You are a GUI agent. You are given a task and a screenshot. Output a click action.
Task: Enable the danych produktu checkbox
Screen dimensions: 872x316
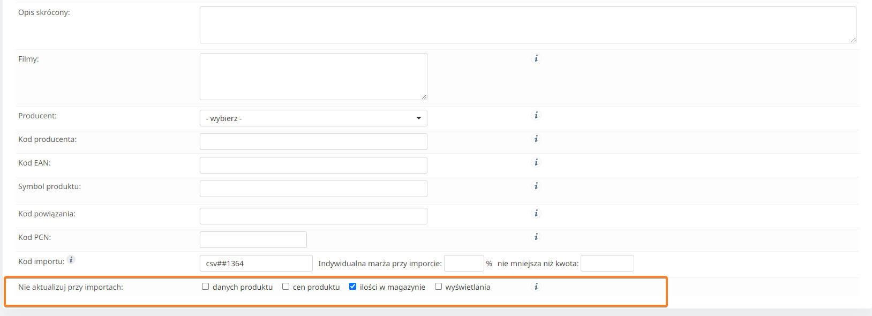pos(205,287)
